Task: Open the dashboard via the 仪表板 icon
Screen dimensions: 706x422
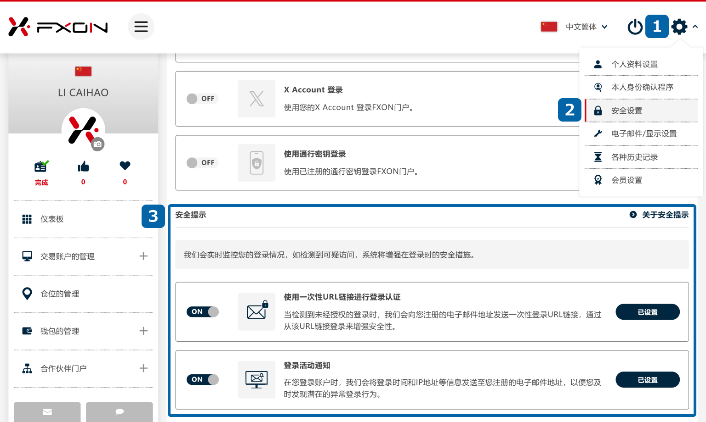Action: pos(27,219)
